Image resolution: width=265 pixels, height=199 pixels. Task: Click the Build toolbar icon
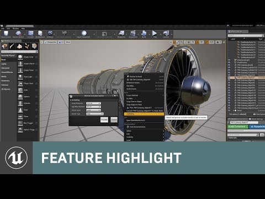[144, 33]
